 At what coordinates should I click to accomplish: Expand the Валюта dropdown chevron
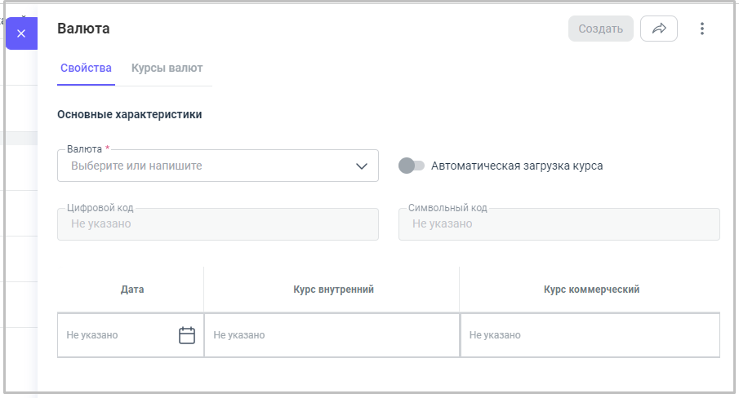(x=363, y=166)
